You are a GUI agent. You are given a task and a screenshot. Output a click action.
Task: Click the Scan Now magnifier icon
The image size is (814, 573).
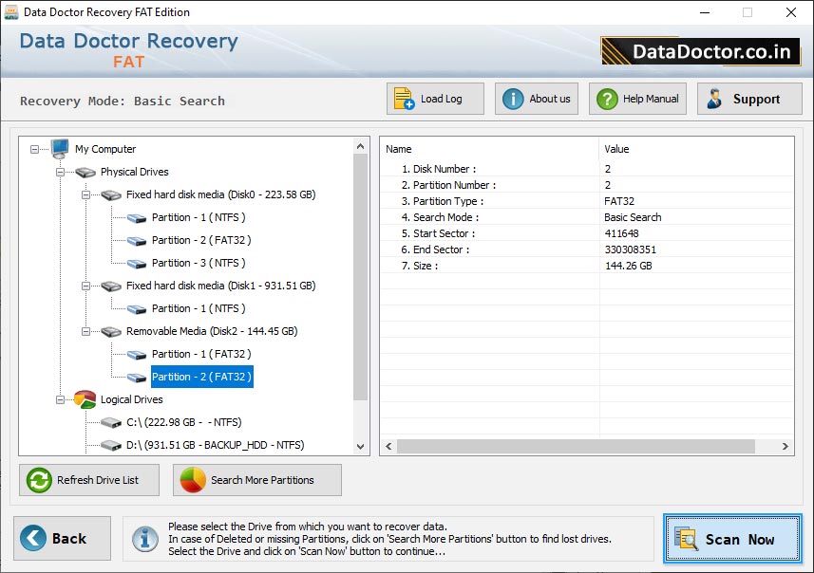tap(686, 539)
